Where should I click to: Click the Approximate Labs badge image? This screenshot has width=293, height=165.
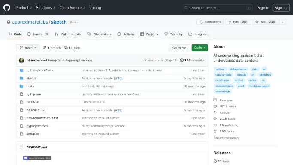pos(37,158)
